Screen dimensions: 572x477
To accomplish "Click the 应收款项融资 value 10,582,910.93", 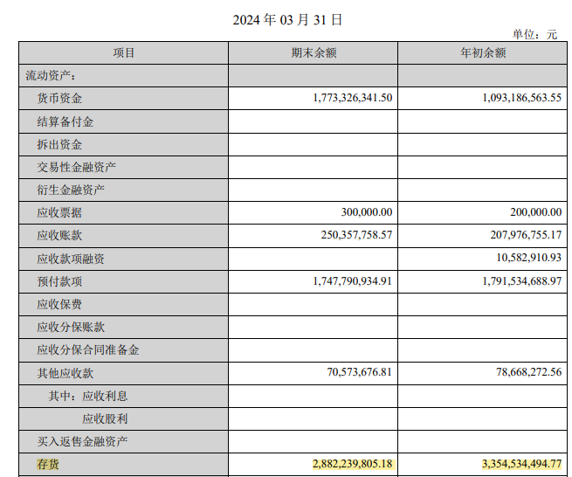I will pos(527,259).
